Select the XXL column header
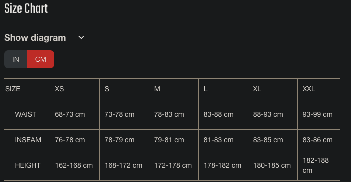 pos(319,89)
